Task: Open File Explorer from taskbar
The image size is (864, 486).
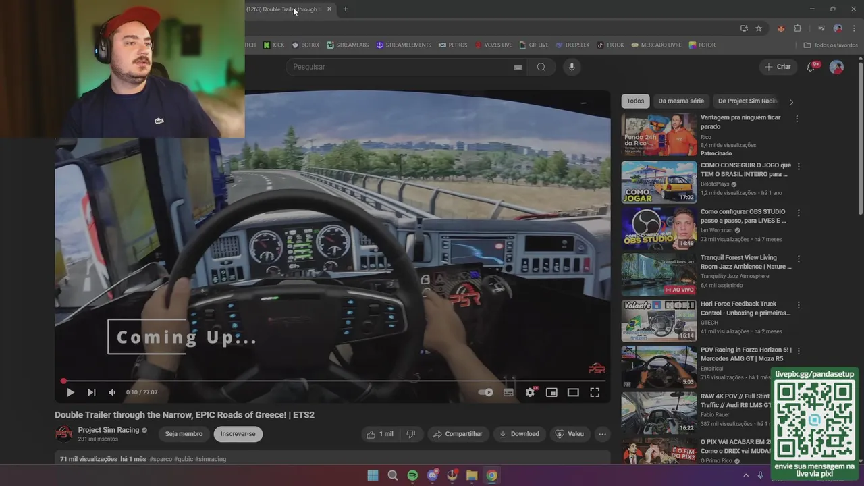Action: click(472, 475)
